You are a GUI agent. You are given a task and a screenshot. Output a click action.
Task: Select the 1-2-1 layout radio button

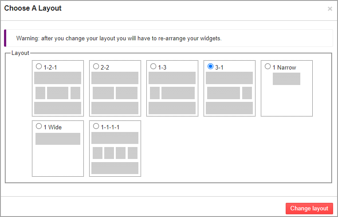(x=39, y=66)
